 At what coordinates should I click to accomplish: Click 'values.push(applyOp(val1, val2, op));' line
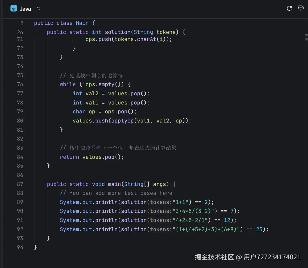click(x=132, y=121)
